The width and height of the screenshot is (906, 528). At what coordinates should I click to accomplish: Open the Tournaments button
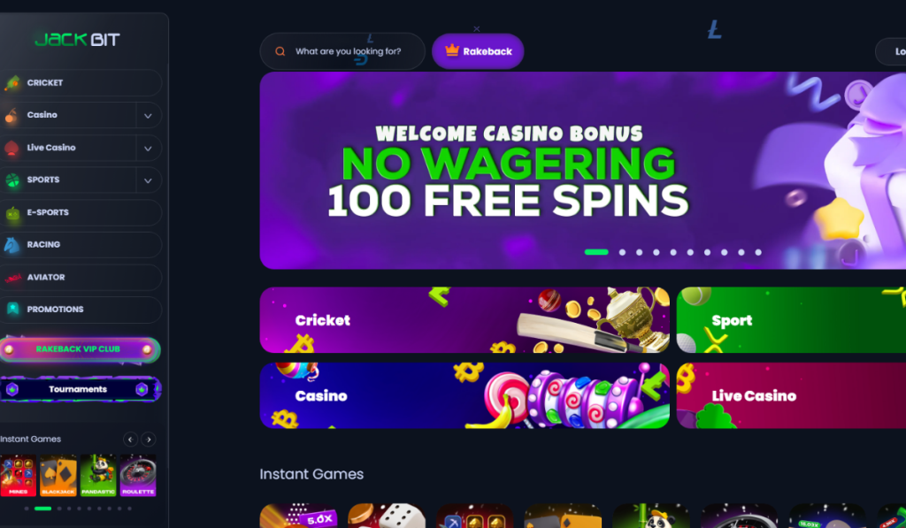coord(80,389)
